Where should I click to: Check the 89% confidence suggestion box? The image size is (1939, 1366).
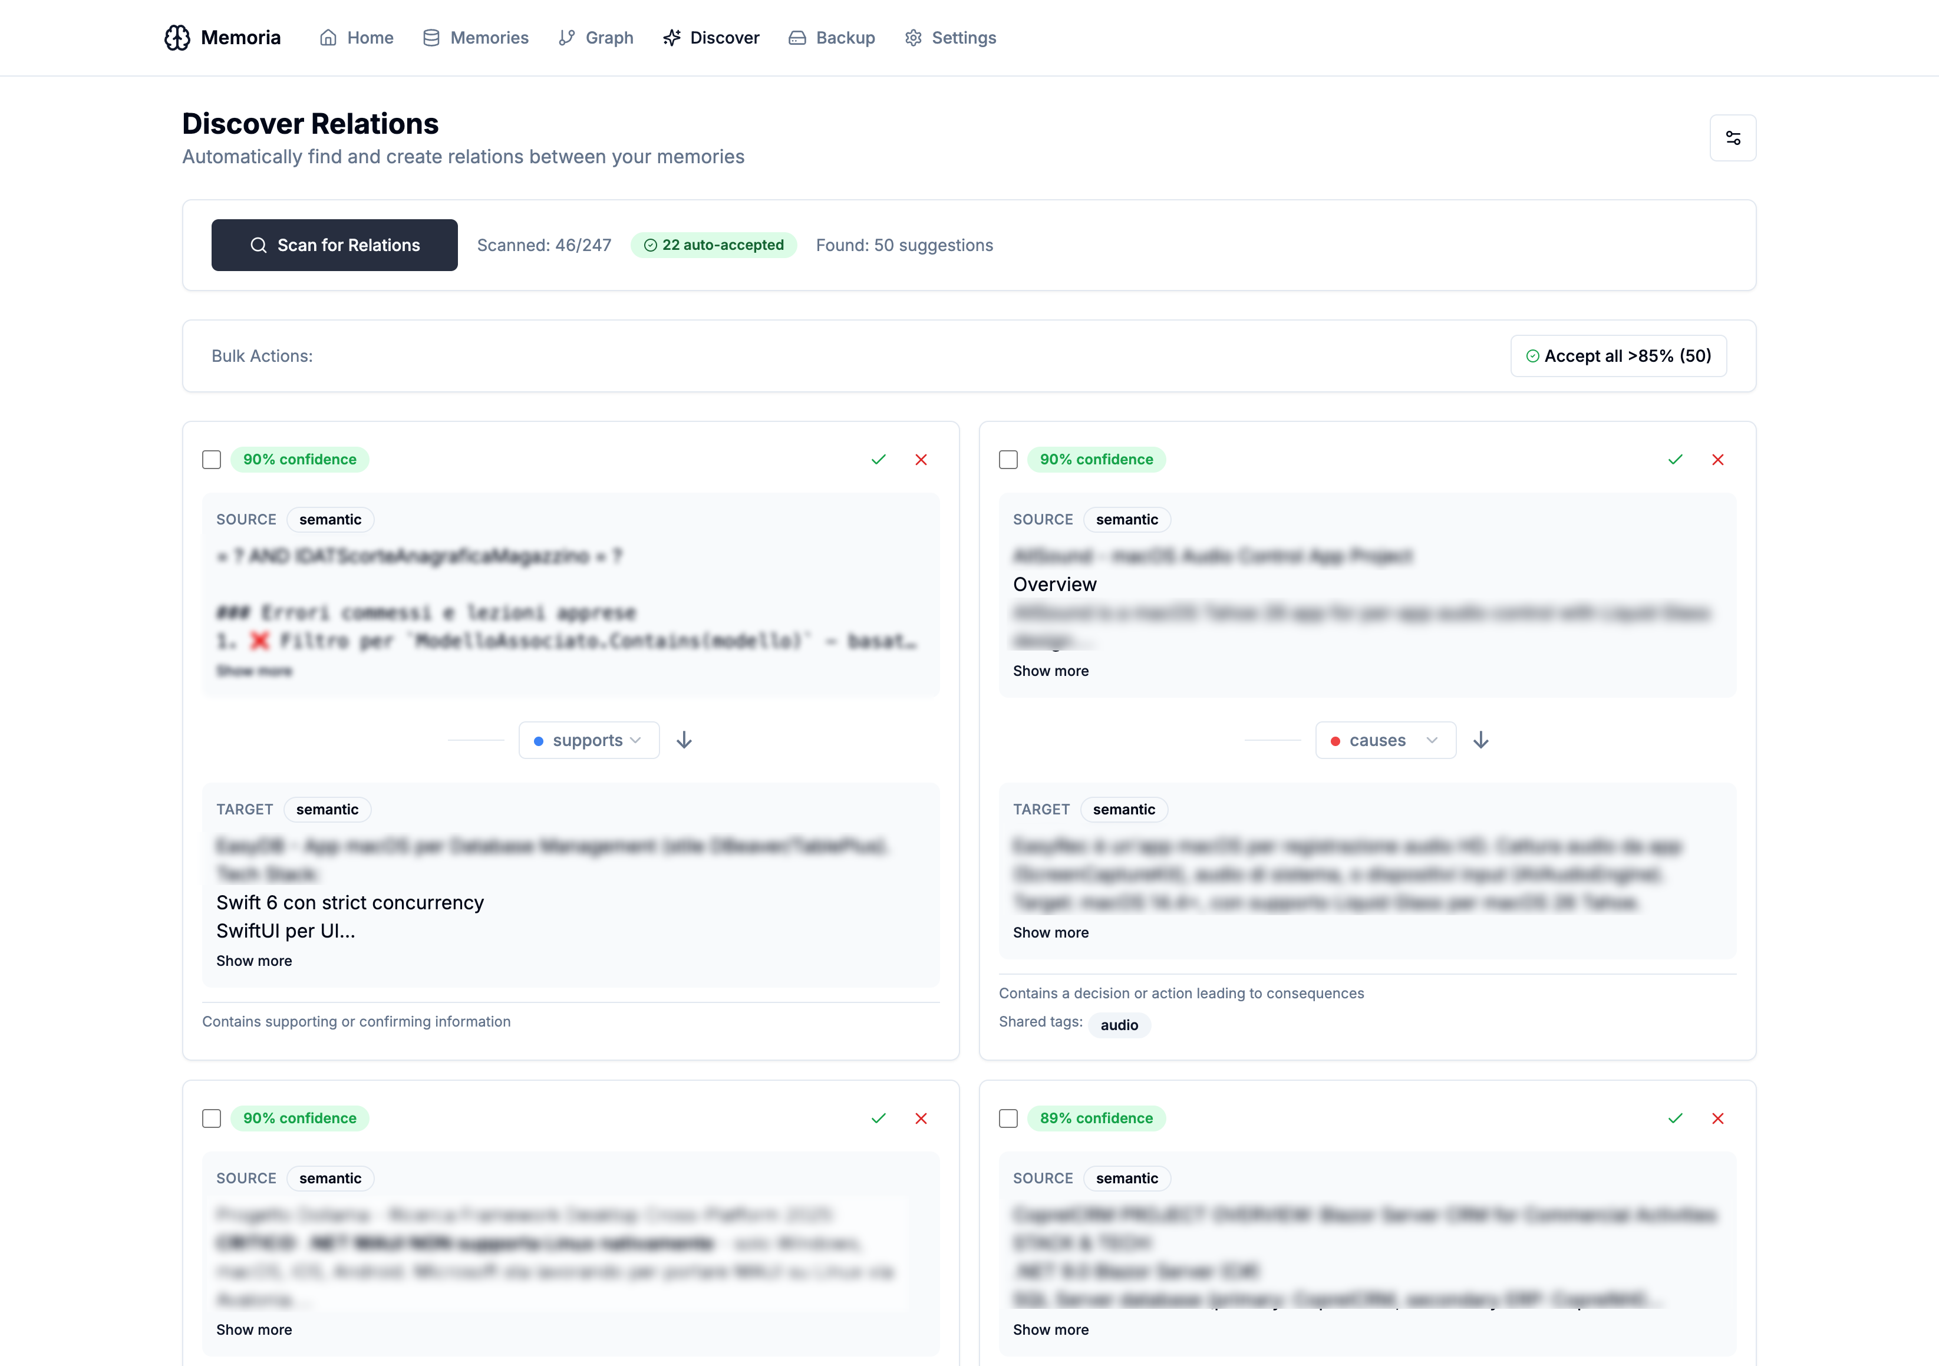[1008, 1118]
